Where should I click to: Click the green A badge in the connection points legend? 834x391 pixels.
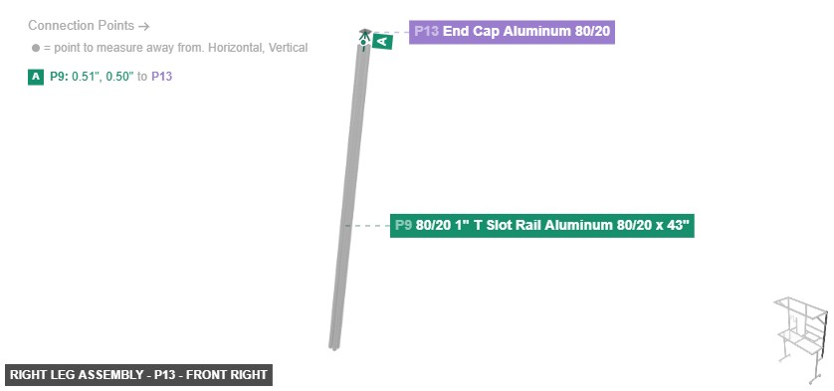(x=36, y=77)
